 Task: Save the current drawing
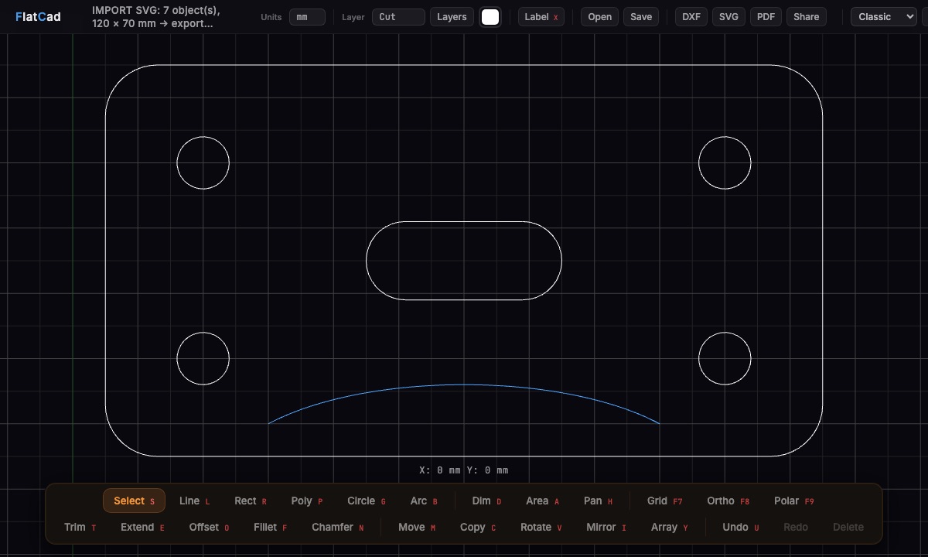641,17
